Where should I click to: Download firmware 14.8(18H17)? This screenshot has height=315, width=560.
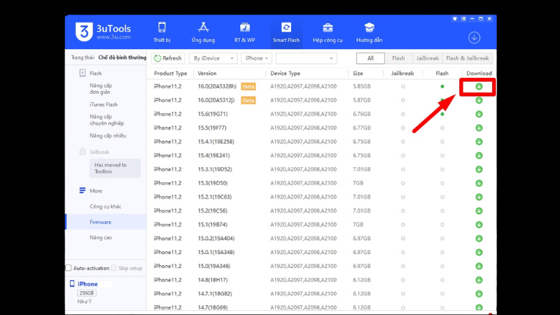pos(479,280)
